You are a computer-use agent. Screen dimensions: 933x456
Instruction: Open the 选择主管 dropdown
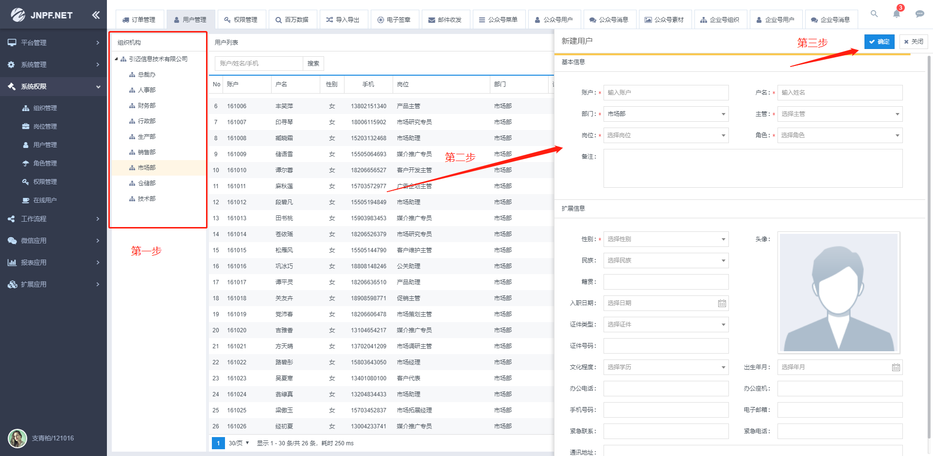tap(840, 114)
